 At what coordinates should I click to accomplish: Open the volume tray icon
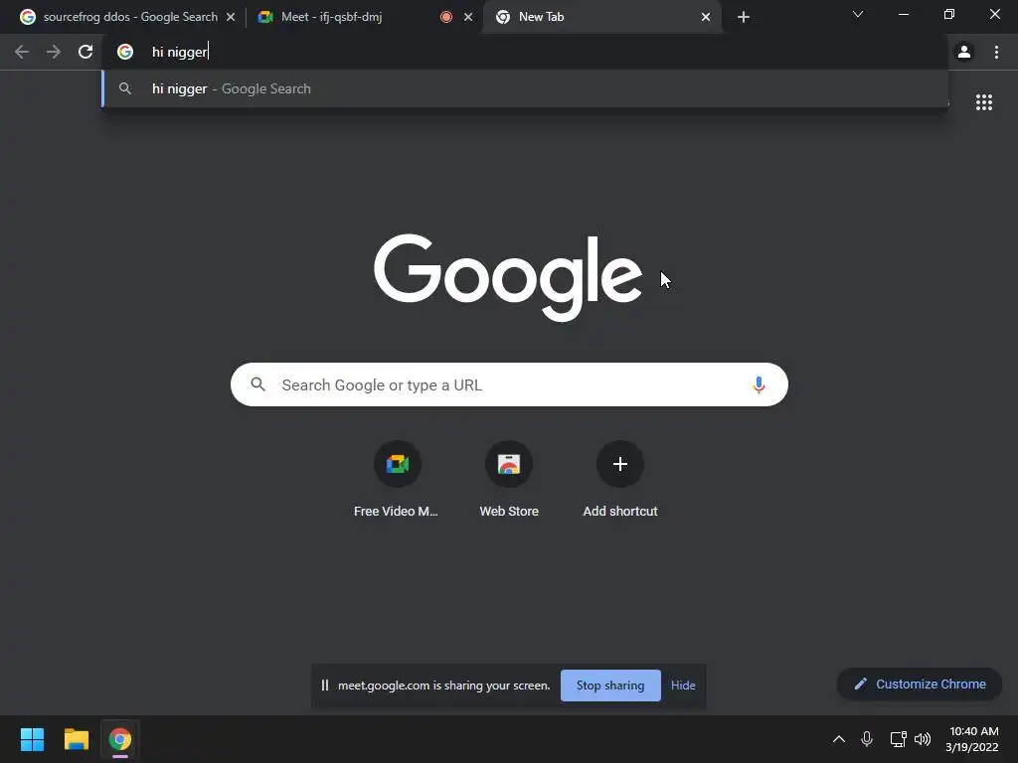[x=923, y=739]
